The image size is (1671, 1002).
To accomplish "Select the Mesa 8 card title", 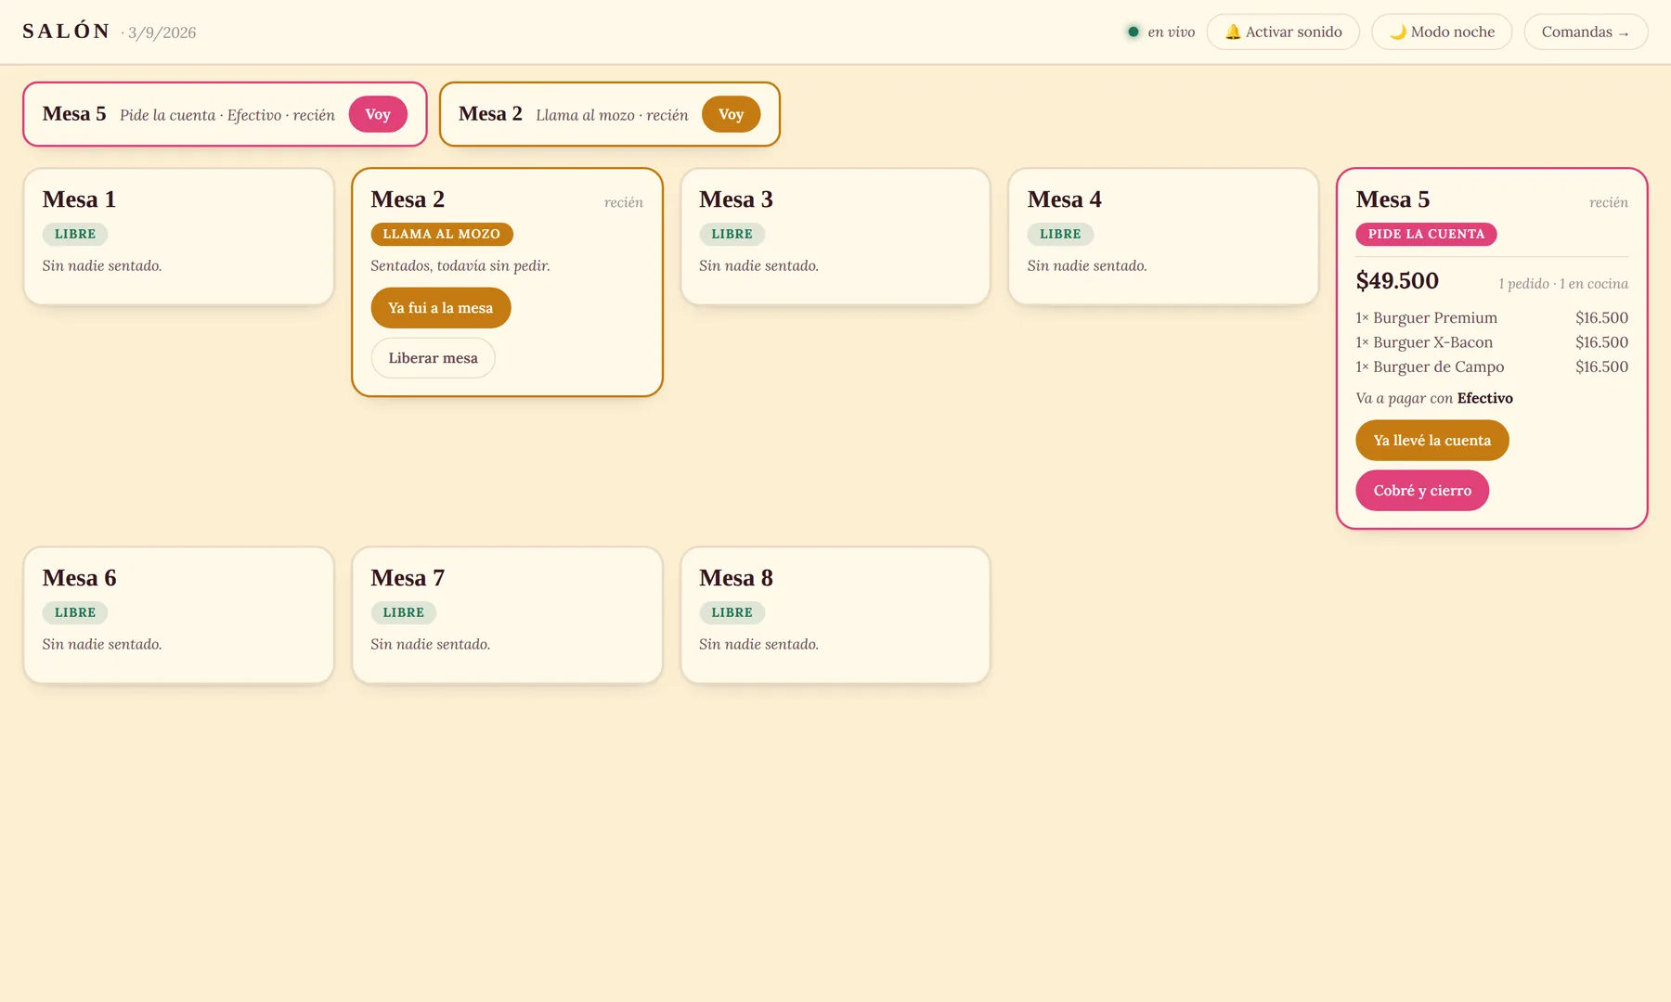I will coord(736,578).
